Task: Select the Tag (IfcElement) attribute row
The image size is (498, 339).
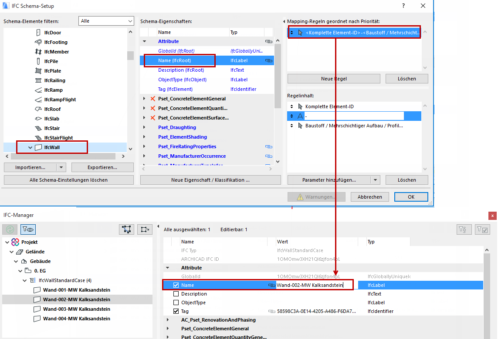Action: (207, 90)
